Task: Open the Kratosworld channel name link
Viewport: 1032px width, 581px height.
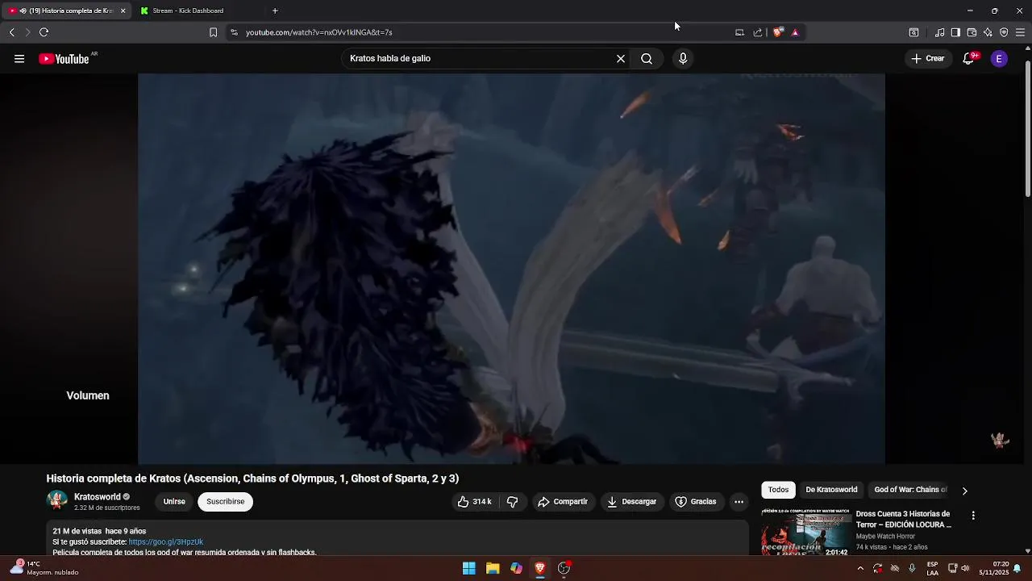Action: (x=97, y=497)
